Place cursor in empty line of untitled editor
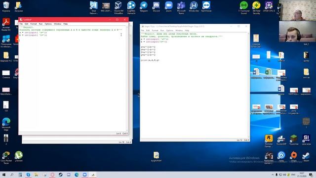The width and height of the screenshot is (316, 178). click(x=73, y=41)
